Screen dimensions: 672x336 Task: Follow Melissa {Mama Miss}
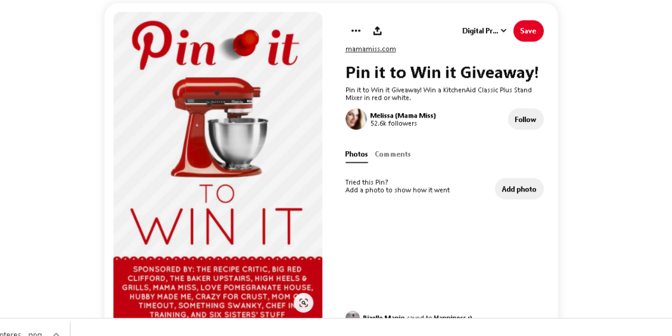point(525,119)
